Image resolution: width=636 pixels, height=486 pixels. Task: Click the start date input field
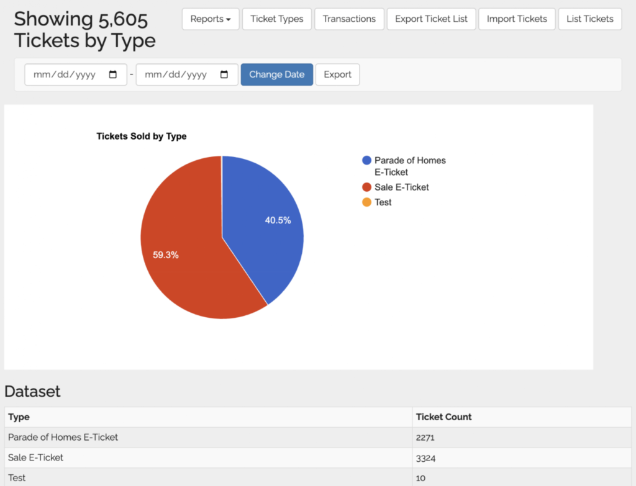click(x=65, y=74)
